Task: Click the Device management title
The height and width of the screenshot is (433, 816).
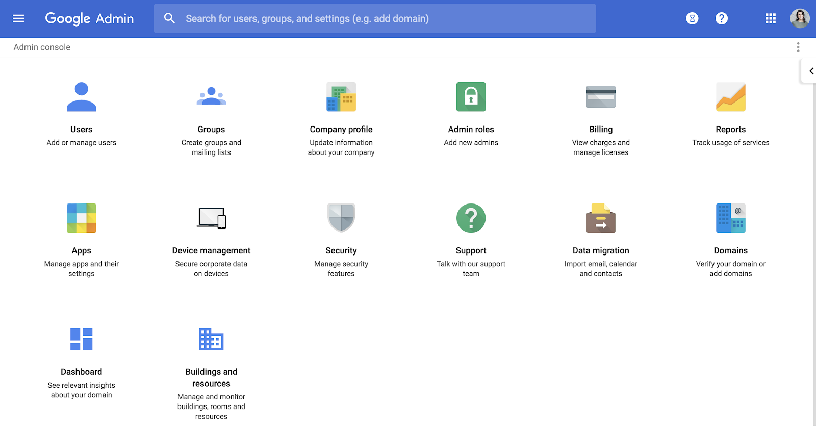Action: coord(211,251)
